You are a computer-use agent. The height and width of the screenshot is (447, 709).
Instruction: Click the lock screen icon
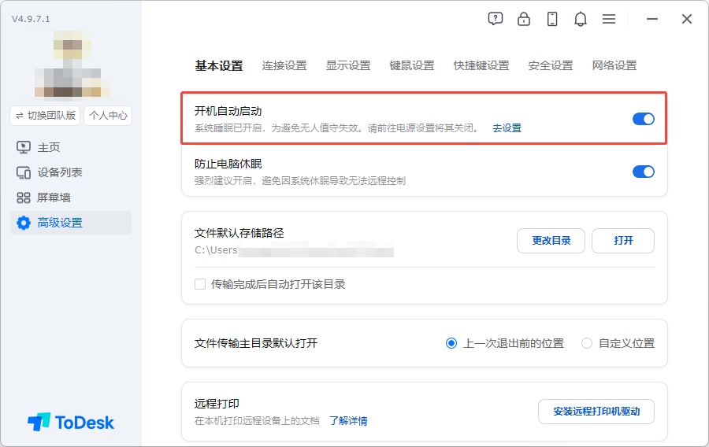(524, 19)
